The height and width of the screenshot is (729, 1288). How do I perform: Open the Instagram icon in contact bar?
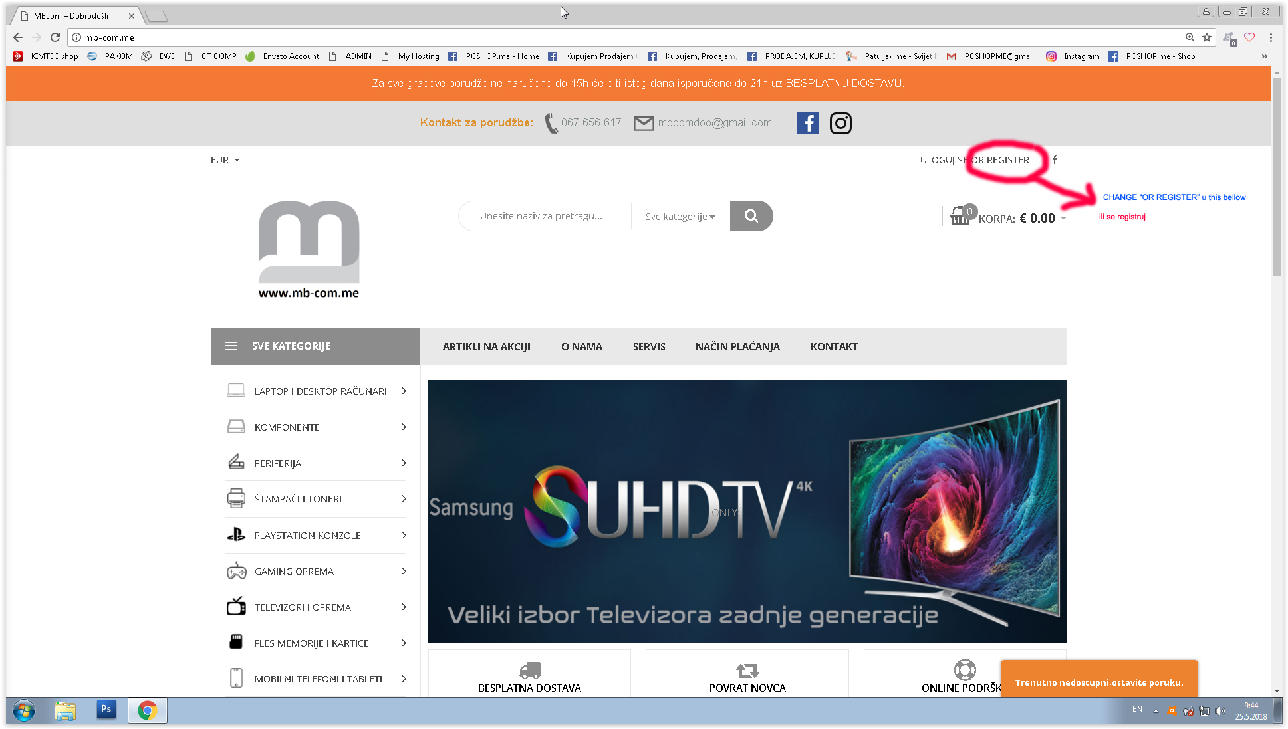(840, 123)
